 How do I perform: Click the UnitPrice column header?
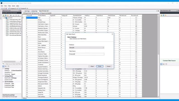tap(90, 15)
